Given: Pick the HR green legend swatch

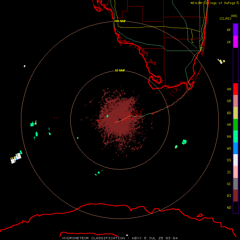Looking at the screenshot, I should coord(235,125).
